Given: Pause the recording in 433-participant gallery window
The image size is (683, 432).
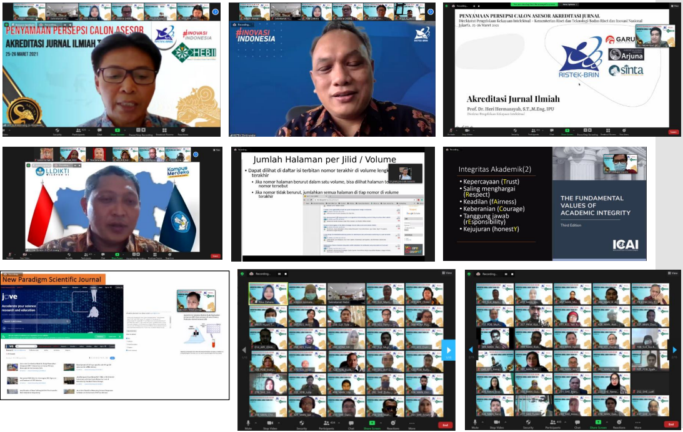Looking at the screenshot, I should (506, 274).
